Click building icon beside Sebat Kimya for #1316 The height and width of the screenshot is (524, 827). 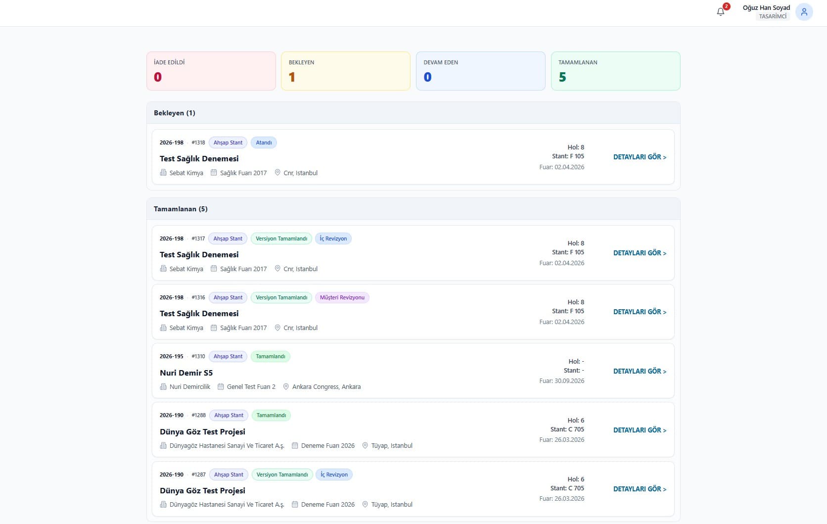click(163, 328)
